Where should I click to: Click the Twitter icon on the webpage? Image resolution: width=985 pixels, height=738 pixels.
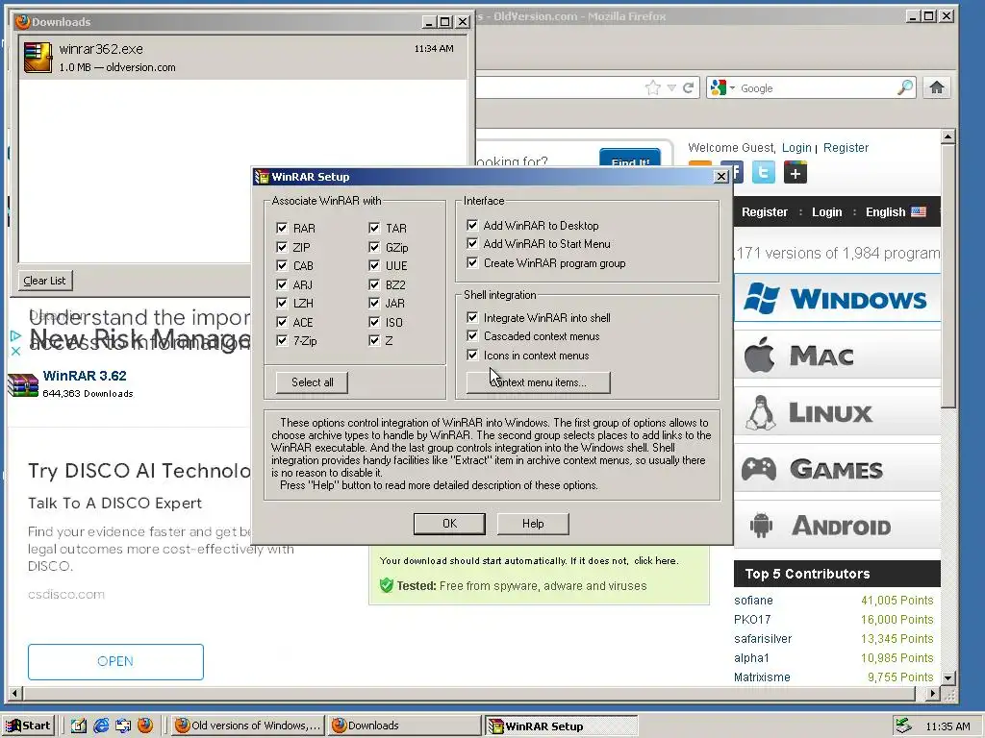click(x=763, y=172)
